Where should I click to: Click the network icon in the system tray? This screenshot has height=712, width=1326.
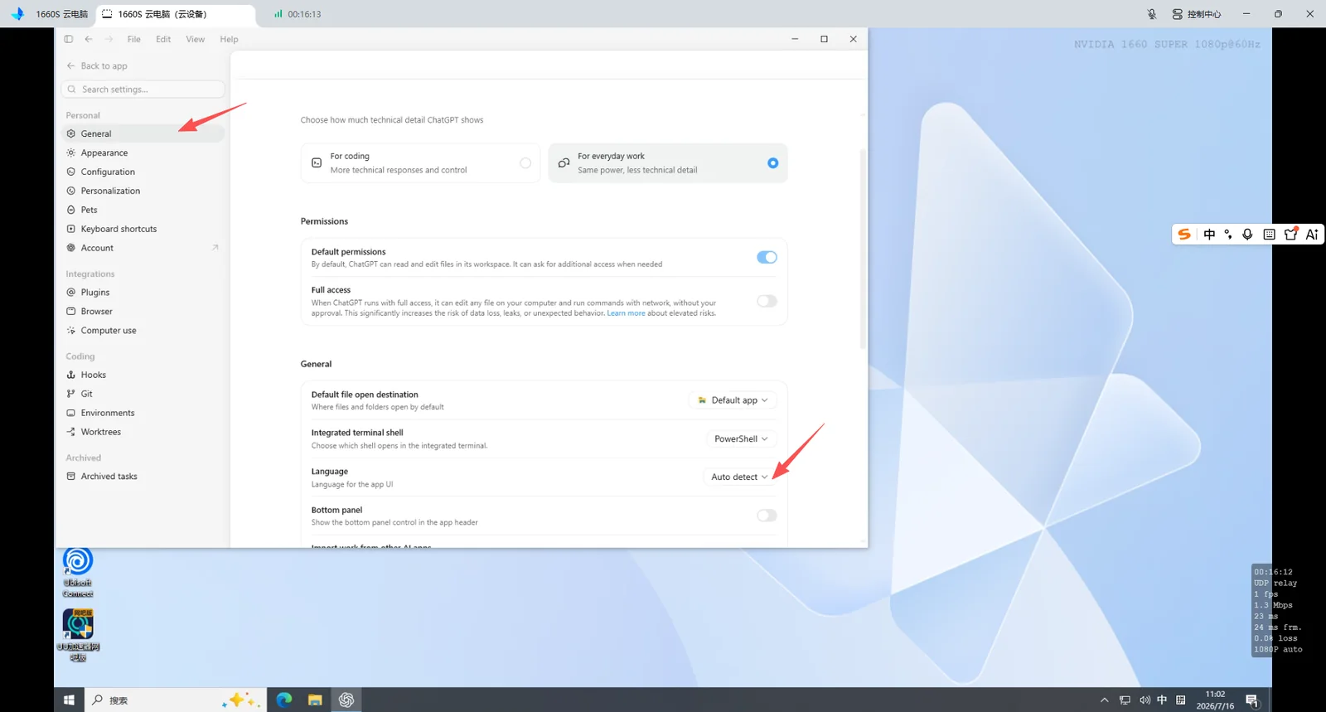pos(1125,700)
